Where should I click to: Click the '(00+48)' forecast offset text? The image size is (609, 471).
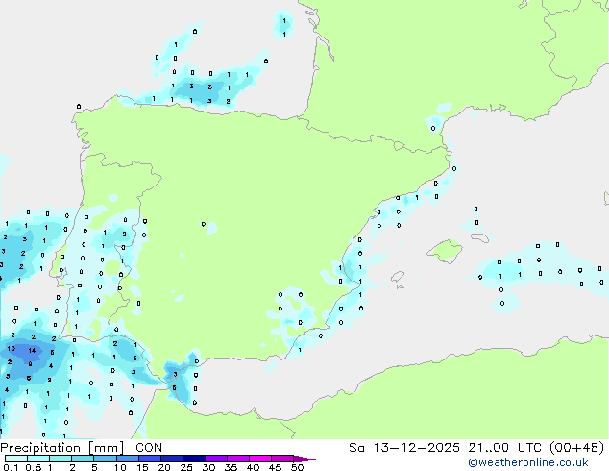click(x=577, y=448)
